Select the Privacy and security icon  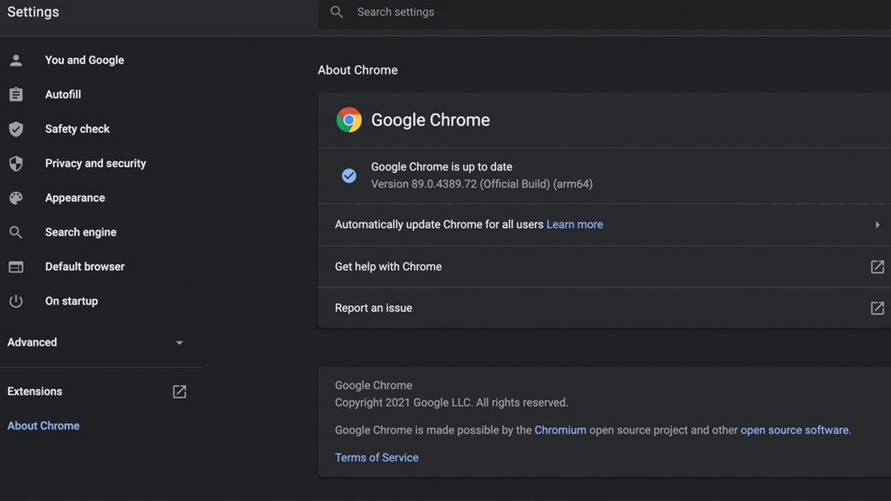click(x=16, y=163)
